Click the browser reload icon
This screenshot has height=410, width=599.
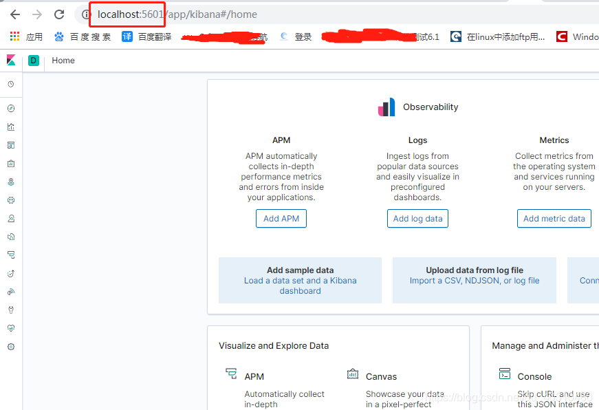[x=59, y=14]
